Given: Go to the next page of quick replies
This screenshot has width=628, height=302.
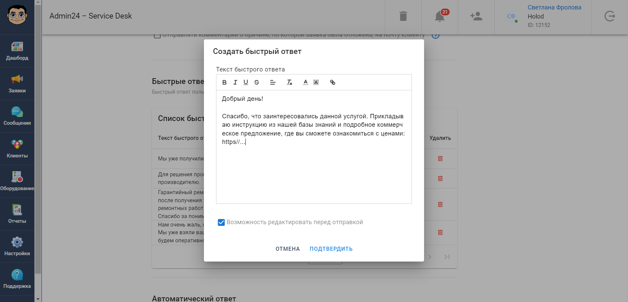Looking at the screenshot, I should (x=429, y=257).
